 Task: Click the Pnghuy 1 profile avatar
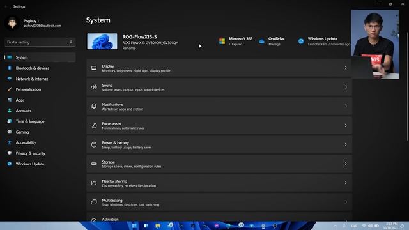point(12,23)
